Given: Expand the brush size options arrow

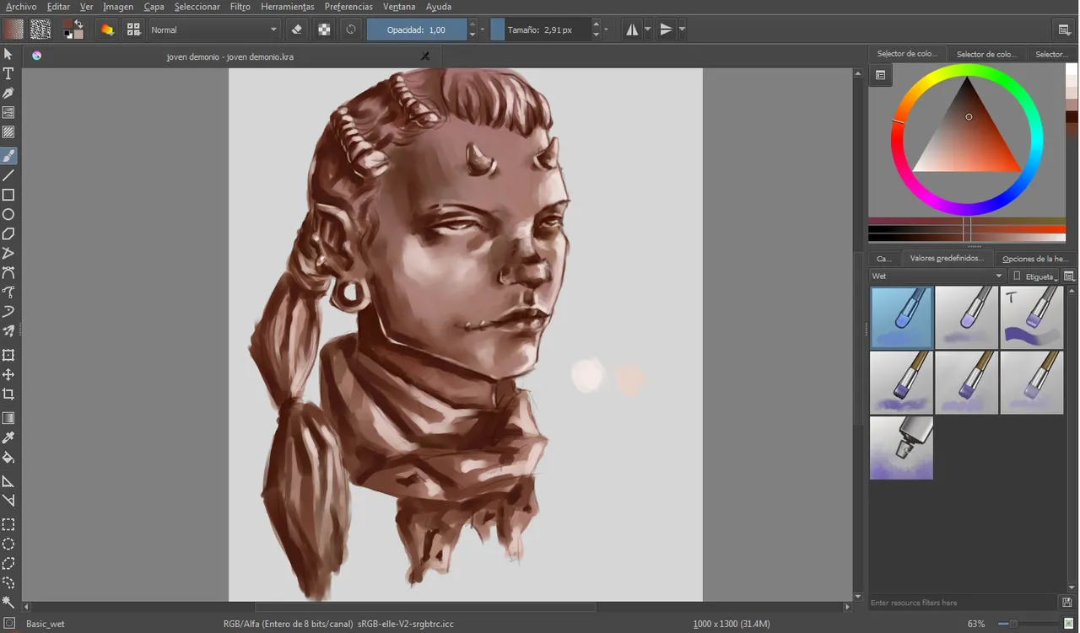Looking at the screenshot, I should click(x=606, y=30).
